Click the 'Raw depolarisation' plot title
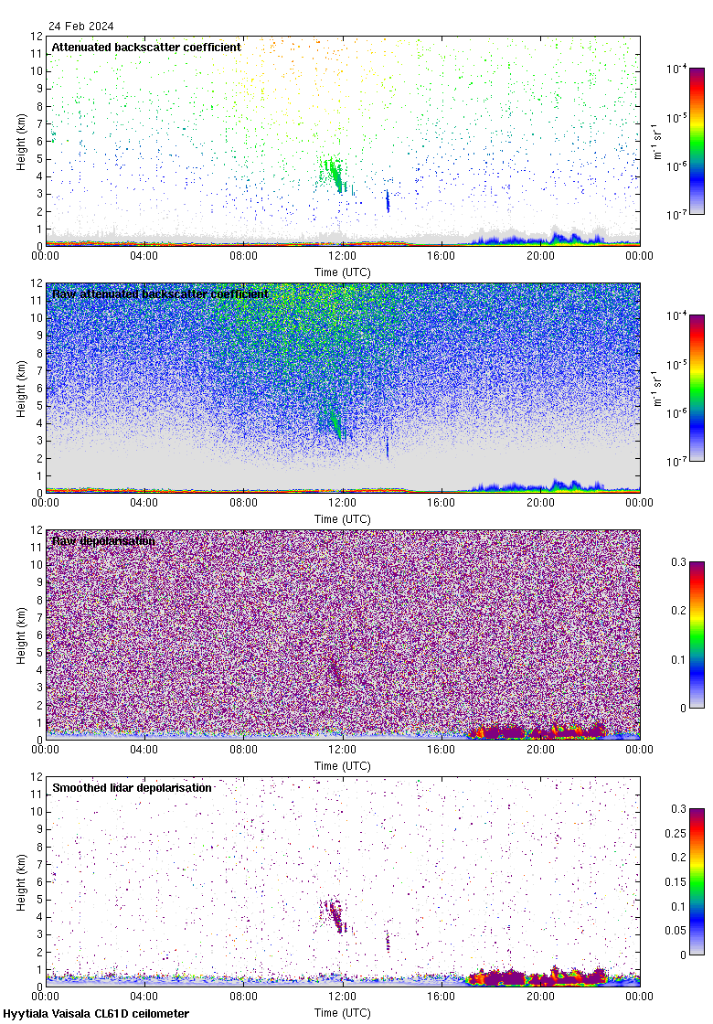The image size is (713, 1024). (104, 540)
